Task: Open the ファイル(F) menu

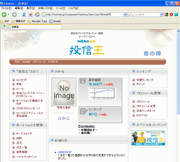Action: pyautogui.click(x=6, y=8)
